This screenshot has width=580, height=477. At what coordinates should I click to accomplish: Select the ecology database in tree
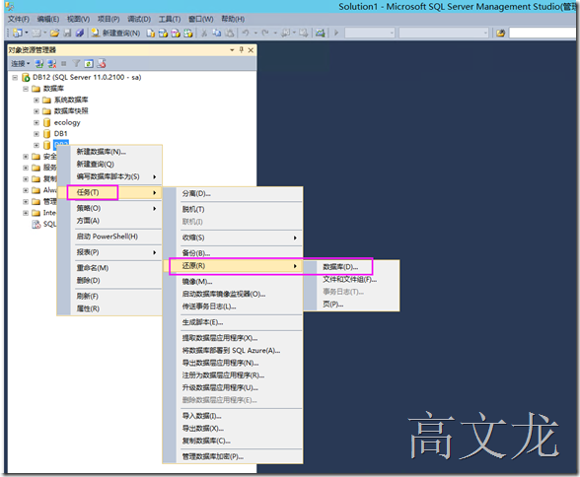pyautogui.click(x=67, y=122)
